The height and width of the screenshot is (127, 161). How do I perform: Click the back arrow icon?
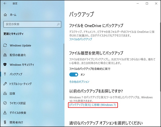click(5, 3)
